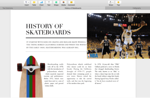This screenshot has width=150, height=98.
Task: Click the subtitle 'It started with kids on crates'
Action: pos(56,45)
